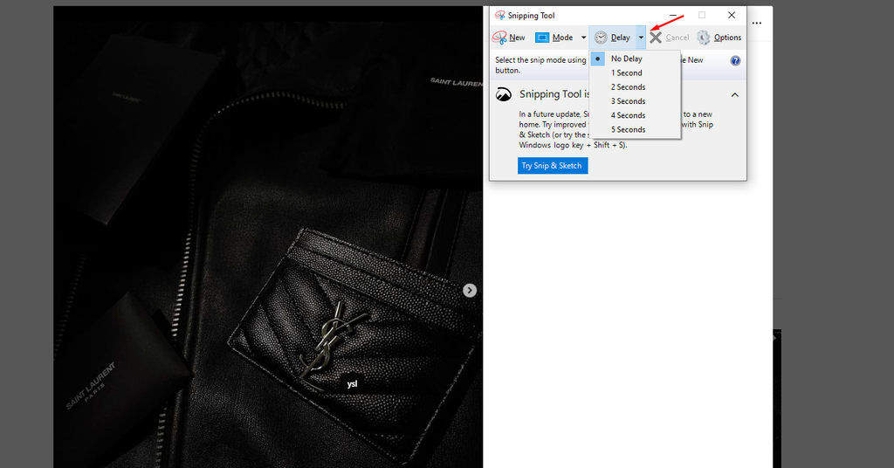Image resolution: width=894 pixels, height=468 pixels.
Task: Collapse the Delay dropdown arrow
Action: (x=641, y=38)
